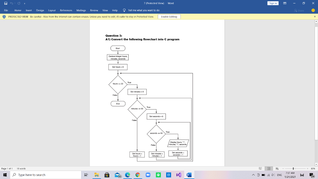Viewport: 318px width, 179px height.
Task: Open the Quick Access Toolbar customize dropdown
Action: click(24, 3)
